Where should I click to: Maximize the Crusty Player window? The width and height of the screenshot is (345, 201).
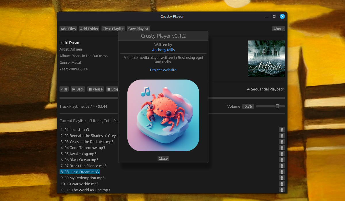(x=274, y=16)
